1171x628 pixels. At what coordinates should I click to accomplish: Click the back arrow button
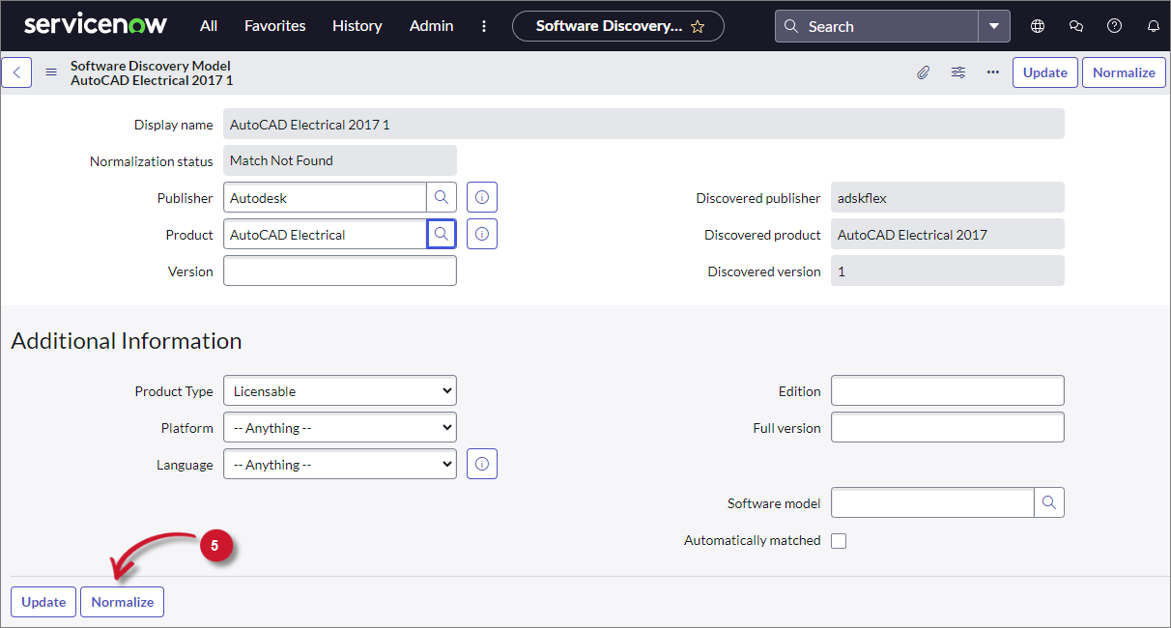click(x=16, y=72)
